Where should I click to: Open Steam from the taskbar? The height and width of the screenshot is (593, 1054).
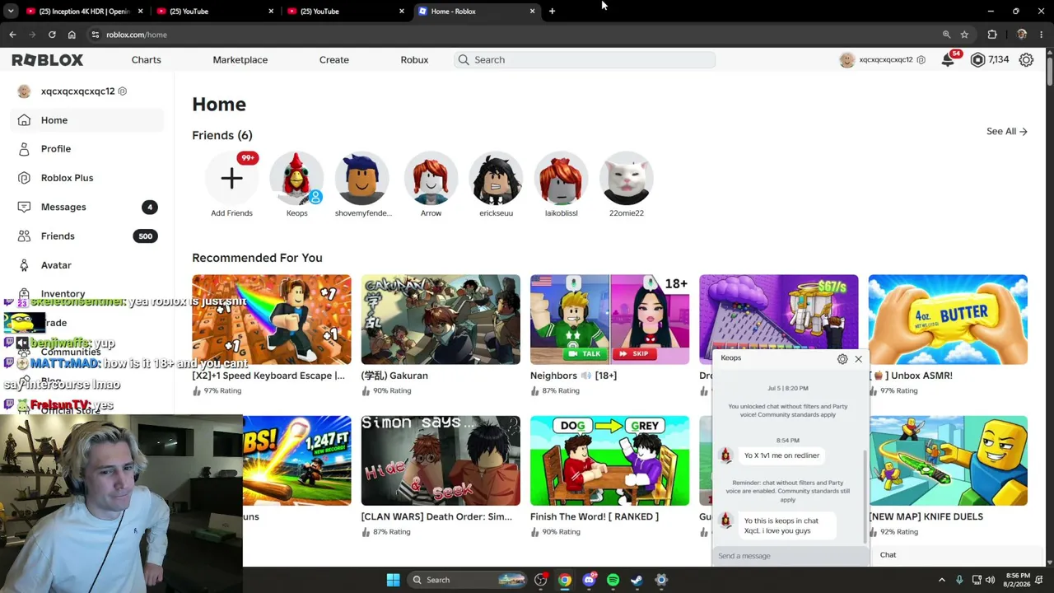637,580
